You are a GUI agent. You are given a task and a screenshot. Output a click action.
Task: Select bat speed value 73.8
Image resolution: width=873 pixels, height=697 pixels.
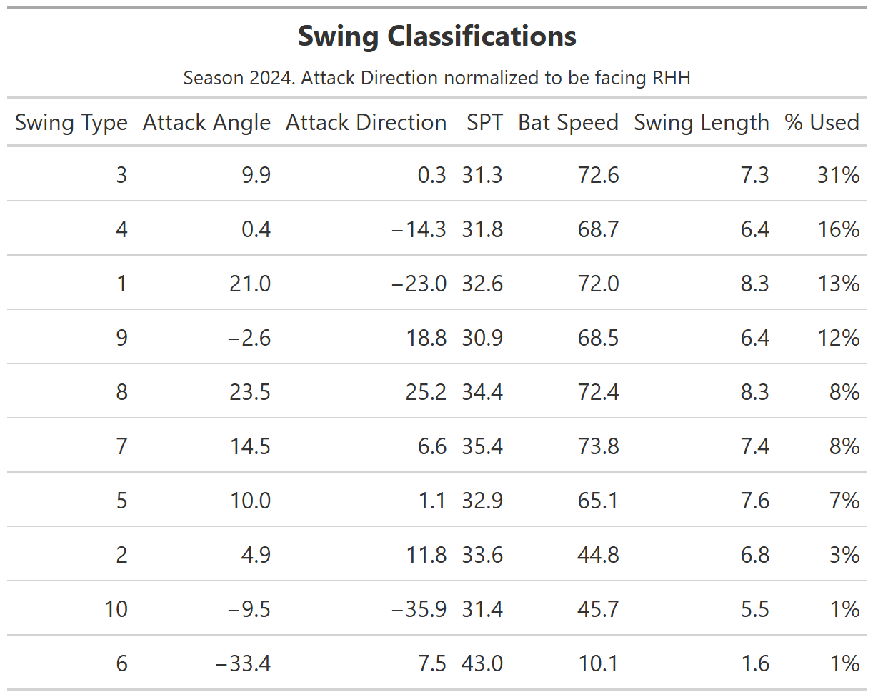click(x=598, y=446)
